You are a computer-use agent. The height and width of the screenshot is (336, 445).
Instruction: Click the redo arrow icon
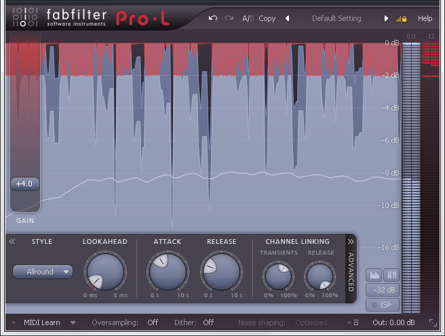[229, 18]
